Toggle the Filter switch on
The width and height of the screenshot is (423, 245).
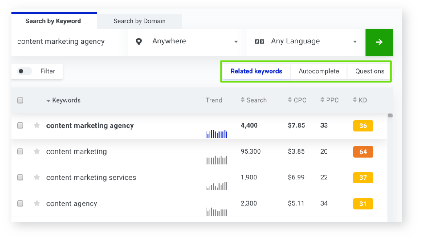click(25, 71)
